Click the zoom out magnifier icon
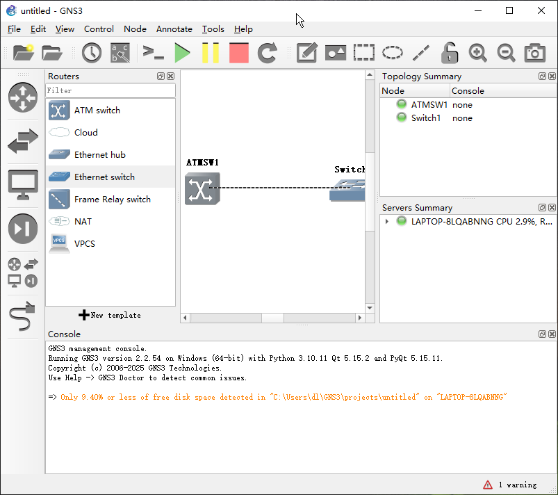558x495 pixels. 506,53
